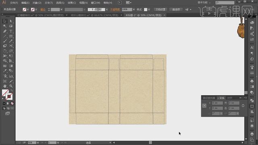The height and width of the screenshot is (145, 258).
Task: Select the Scale tool
Action: point(11,51)
